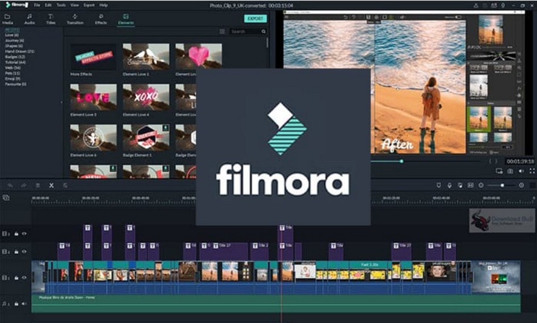Click the marker shield icon in timeline toolbar
The height and width of the screenshot is (323, 537).
pyautogui.click(x=439, y=185)
